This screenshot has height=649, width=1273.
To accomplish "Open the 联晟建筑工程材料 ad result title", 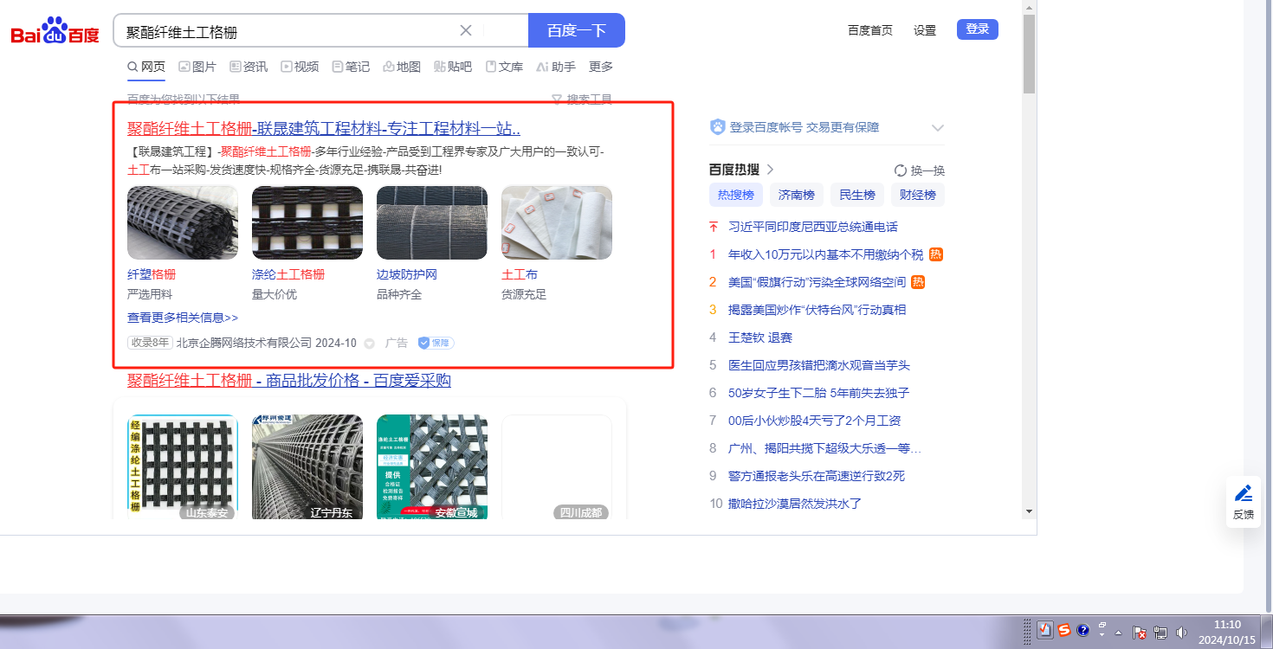I will [324, 129].
